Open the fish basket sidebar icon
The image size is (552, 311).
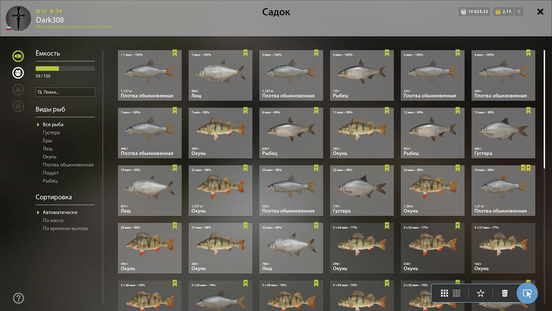pos(18,73)
